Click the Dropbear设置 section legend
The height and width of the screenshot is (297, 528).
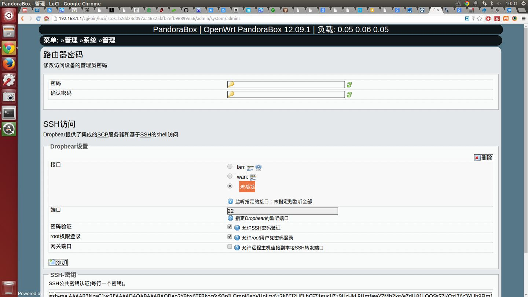(69, 147)
